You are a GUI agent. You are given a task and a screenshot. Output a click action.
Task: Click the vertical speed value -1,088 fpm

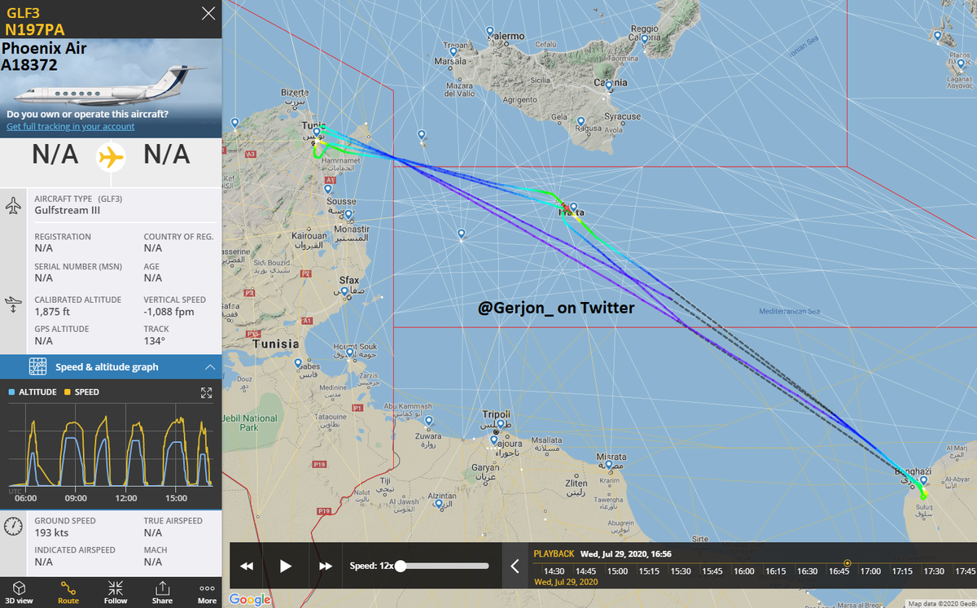point(169,312)
